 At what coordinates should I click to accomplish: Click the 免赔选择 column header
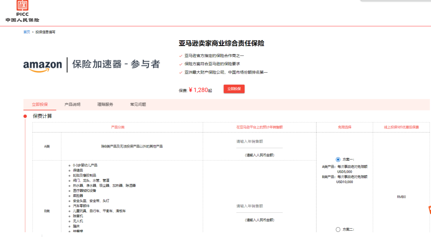coord(344,127)
